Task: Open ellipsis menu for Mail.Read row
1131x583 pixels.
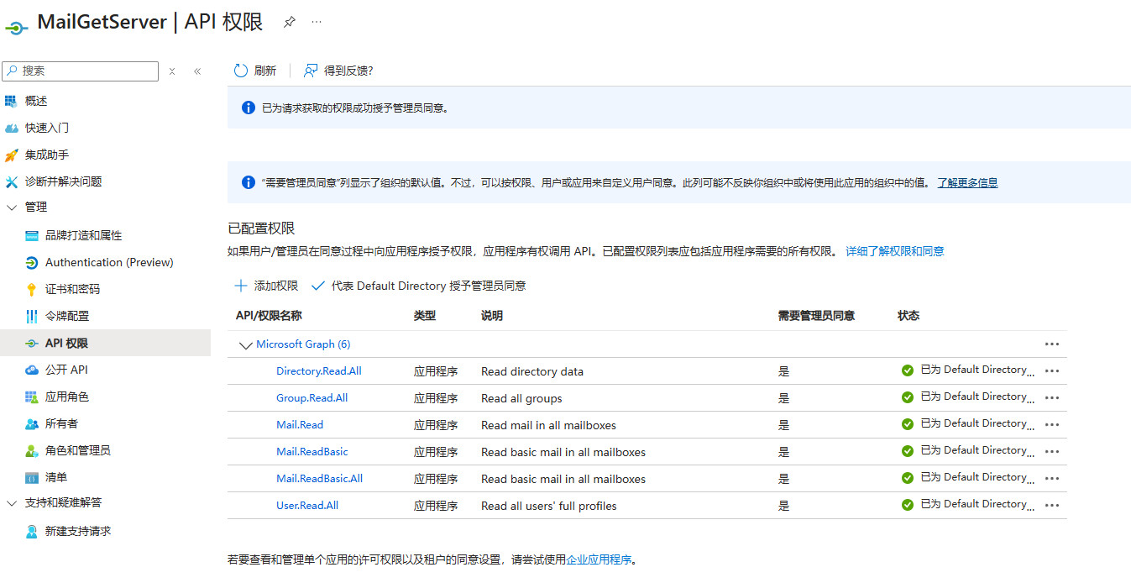Action: 1052,424
